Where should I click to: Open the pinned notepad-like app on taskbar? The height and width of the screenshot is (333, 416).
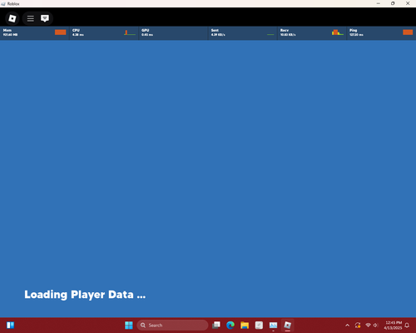(x=259, y=325)
